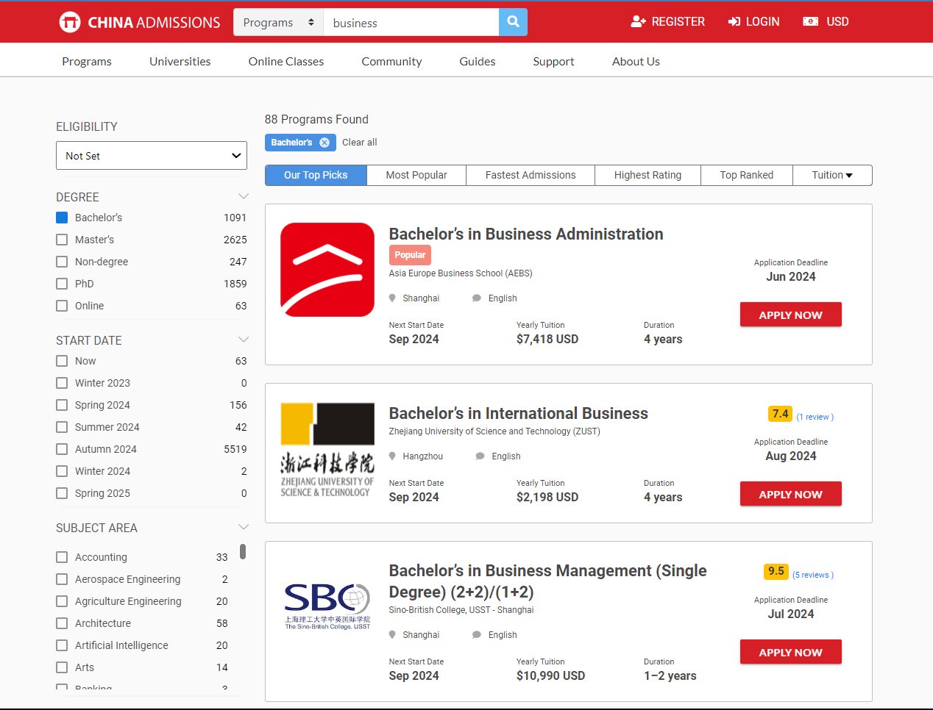Click the Clear all filters link
The width and height of the screenshot is (933, 710).
coord(359,143)
